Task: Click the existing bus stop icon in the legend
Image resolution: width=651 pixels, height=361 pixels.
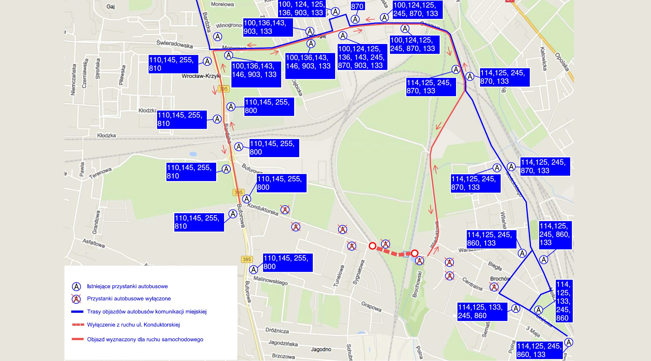Action: (x=76, y=287)
